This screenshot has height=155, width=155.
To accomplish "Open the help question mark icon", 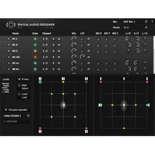I will [x=152, y=22].
